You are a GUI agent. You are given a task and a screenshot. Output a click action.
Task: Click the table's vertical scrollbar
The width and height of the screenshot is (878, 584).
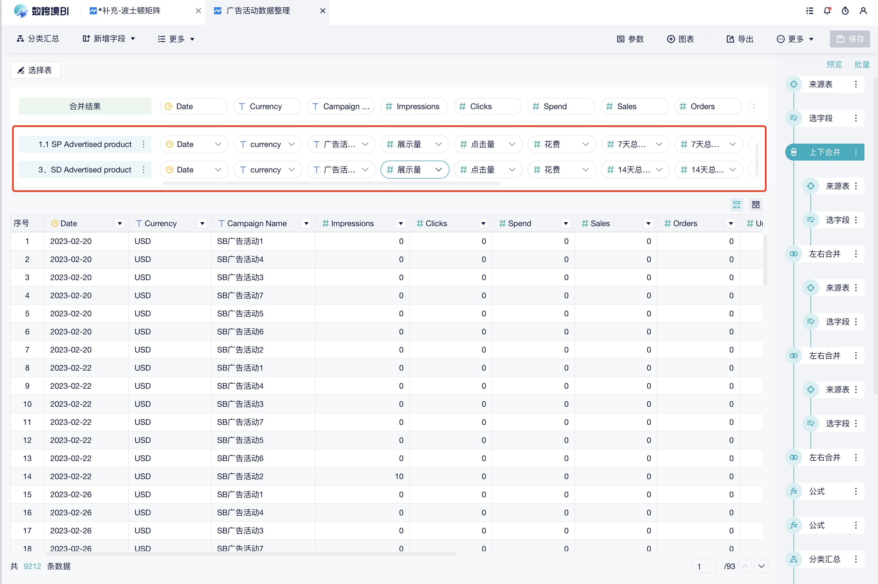pos(765,260)
